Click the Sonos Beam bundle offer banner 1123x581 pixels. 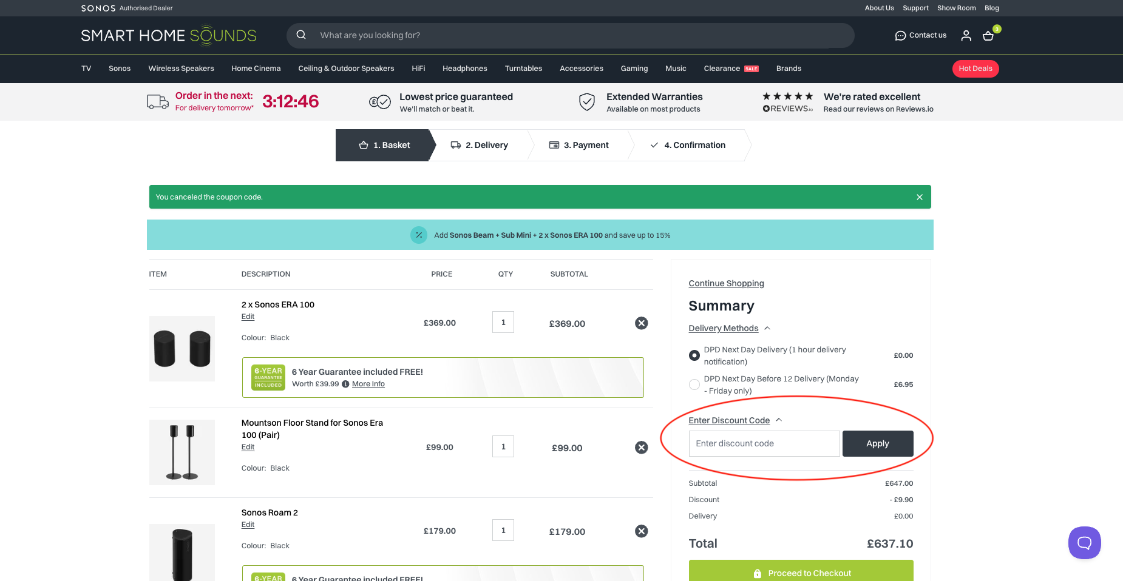pyautogui.click(x=540, y=235)
